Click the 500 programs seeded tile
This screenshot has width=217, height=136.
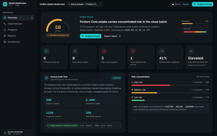[x=63, y=101]
